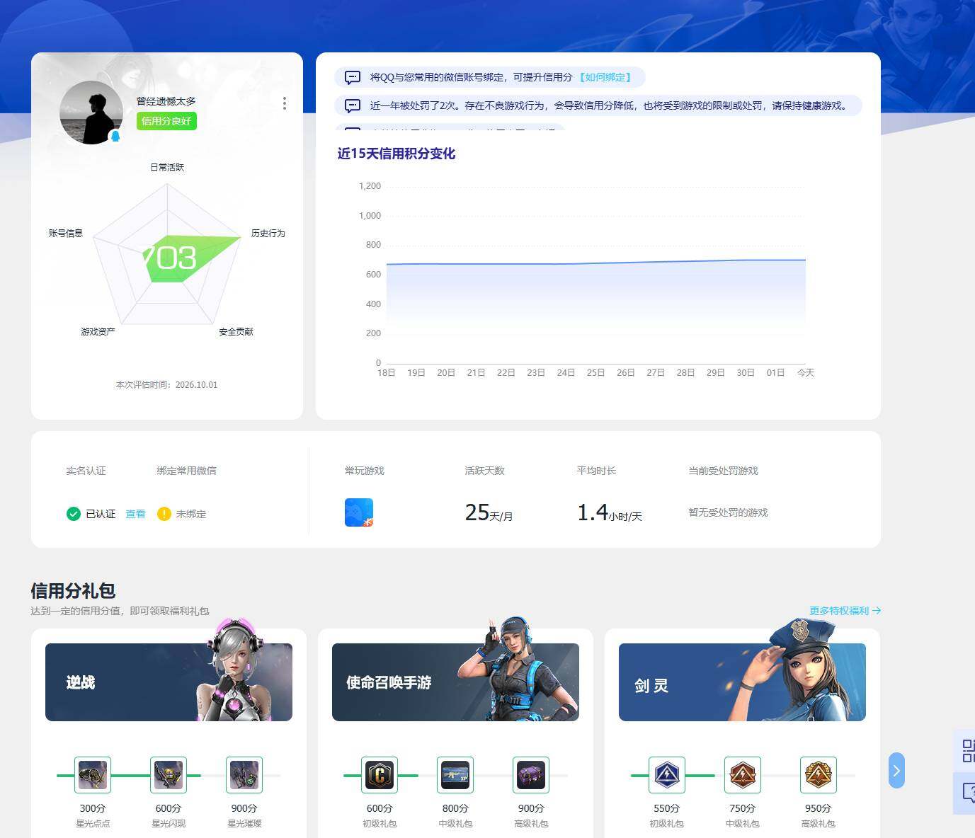Click the 历史行为 radar axis label
The image size is (975, 838).
[268, 233]
